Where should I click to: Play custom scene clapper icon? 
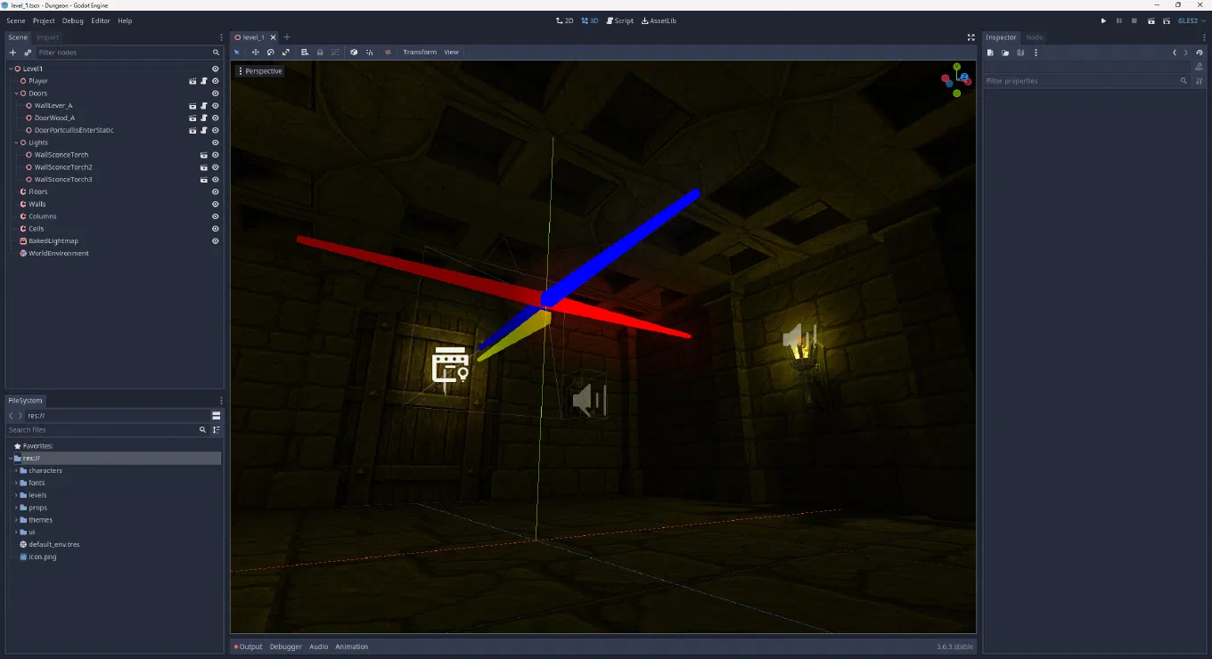click(x=1167, y=20)
